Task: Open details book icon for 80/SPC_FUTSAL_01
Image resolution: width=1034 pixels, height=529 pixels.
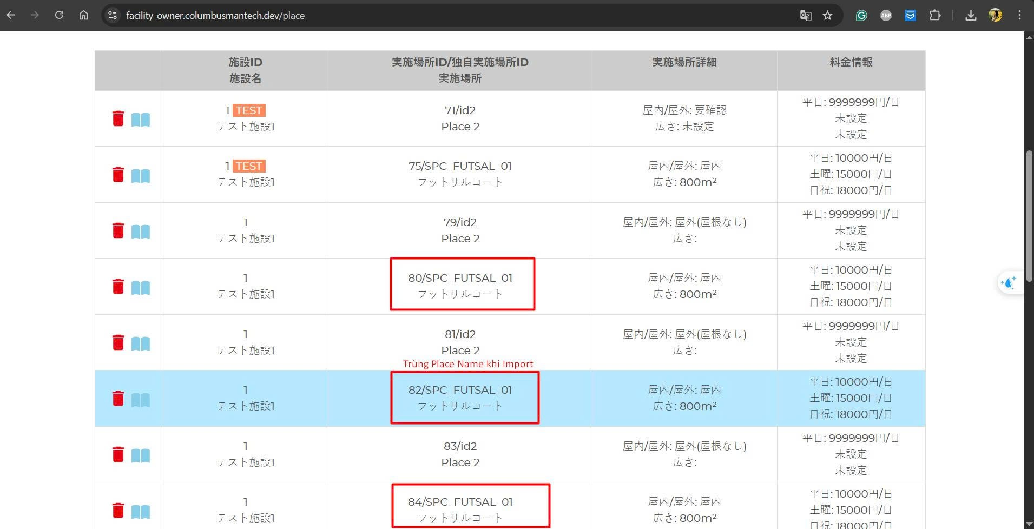Action: (x=141, y=288)
